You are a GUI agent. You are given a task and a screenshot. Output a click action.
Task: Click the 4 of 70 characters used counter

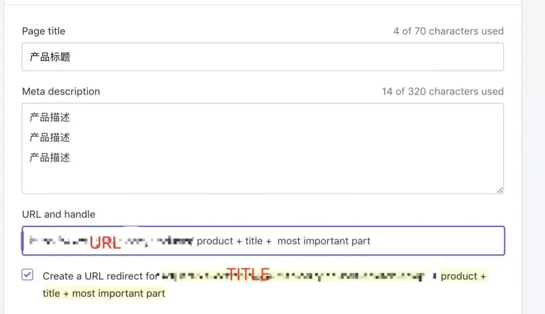coord(449,31)
